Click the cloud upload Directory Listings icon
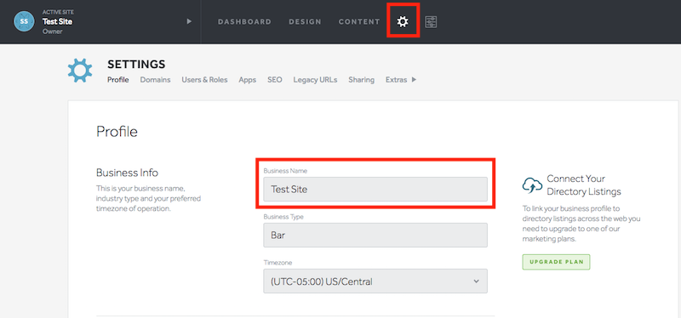Screen dimensions: 681x318 (x=532, y=185)
